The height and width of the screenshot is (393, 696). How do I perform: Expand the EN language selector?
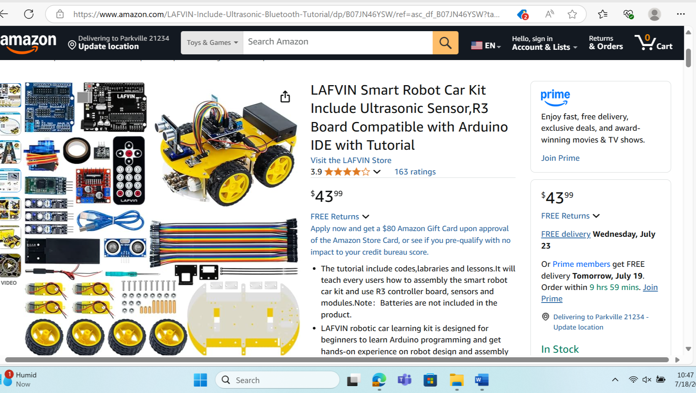coord(486,46)
